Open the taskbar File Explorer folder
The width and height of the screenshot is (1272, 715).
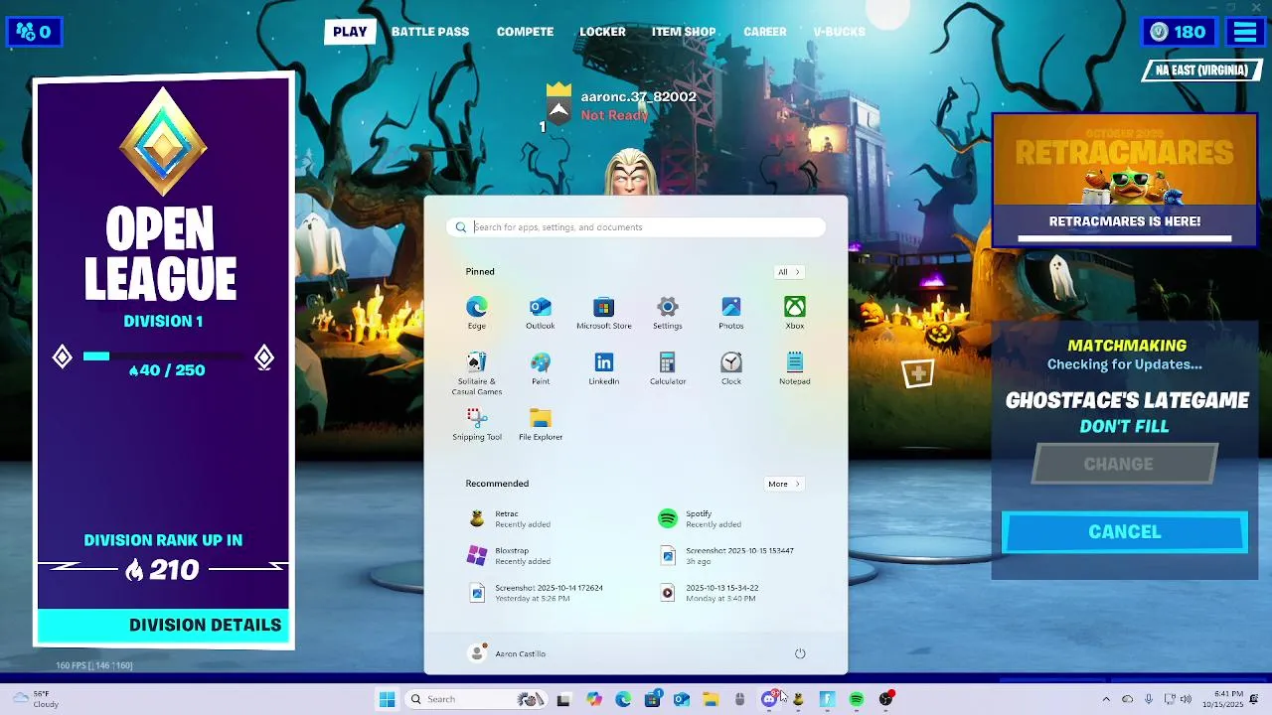[711, 699]
